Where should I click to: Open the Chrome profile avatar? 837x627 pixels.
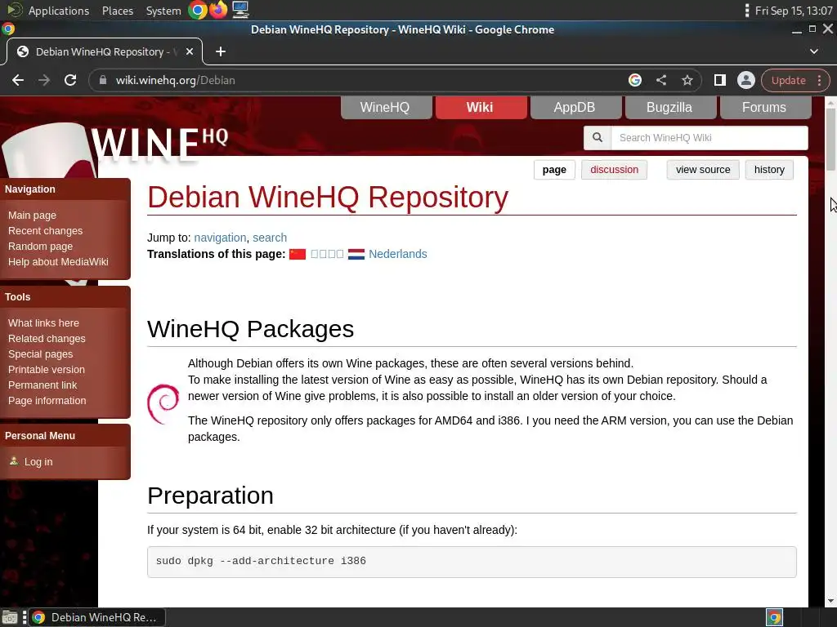tap(745, 80)
